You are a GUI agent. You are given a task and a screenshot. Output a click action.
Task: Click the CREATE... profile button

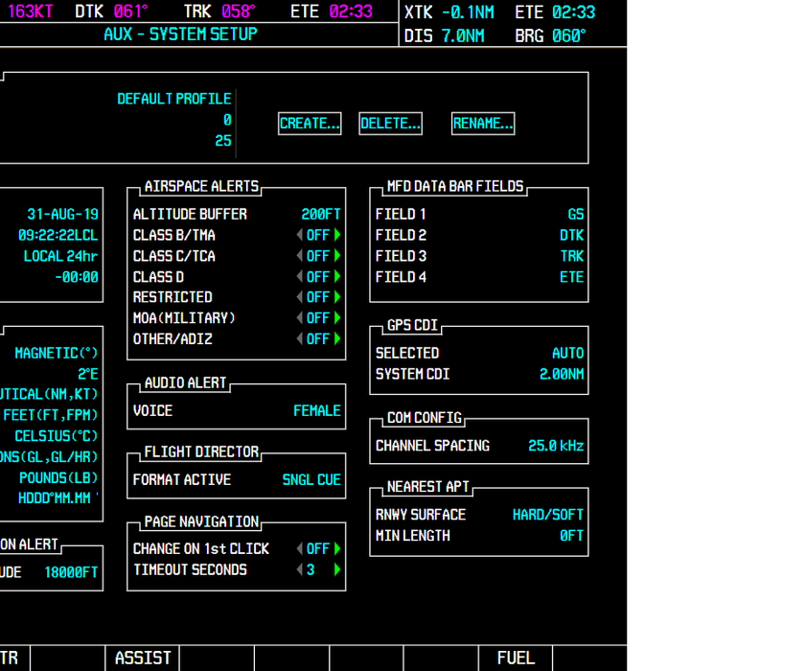pos(310,123)
